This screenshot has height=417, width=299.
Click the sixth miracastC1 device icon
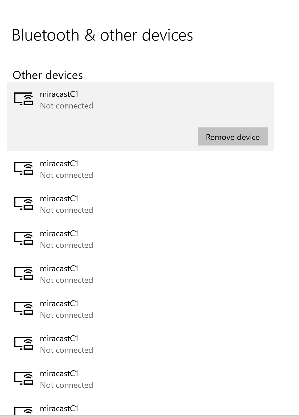pyautogui.click(x=24, y=308)
